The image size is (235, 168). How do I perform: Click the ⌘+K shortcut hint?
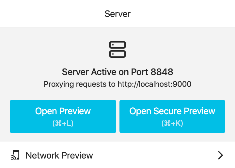172,124
